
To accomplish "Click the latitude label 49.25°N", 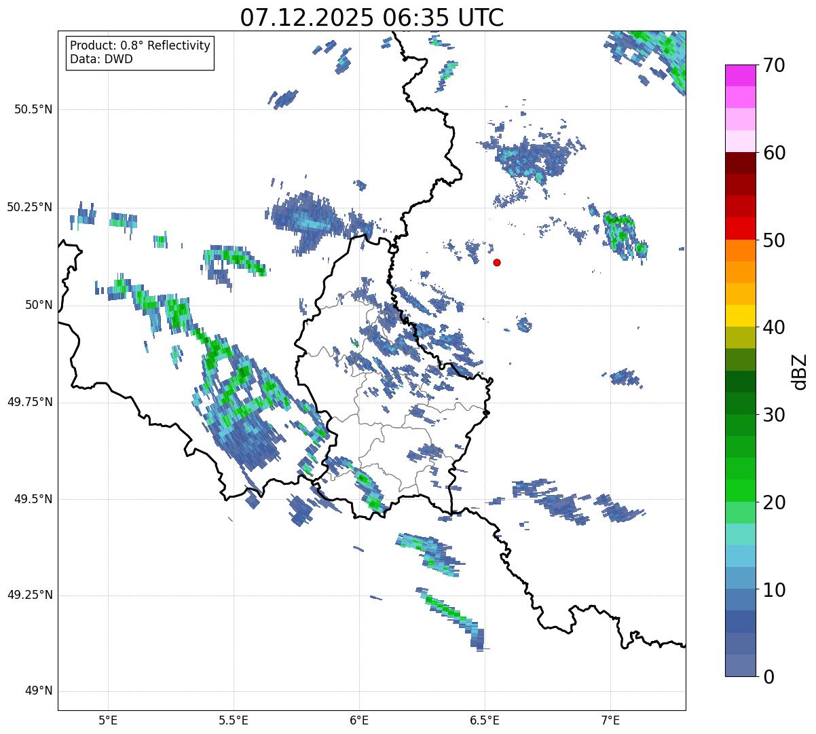I will point(30,595).
